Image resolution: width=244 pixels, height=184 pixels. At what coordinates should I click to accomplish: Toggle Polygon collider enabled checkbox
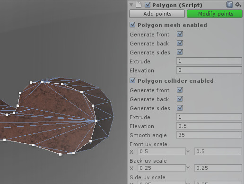132,80
